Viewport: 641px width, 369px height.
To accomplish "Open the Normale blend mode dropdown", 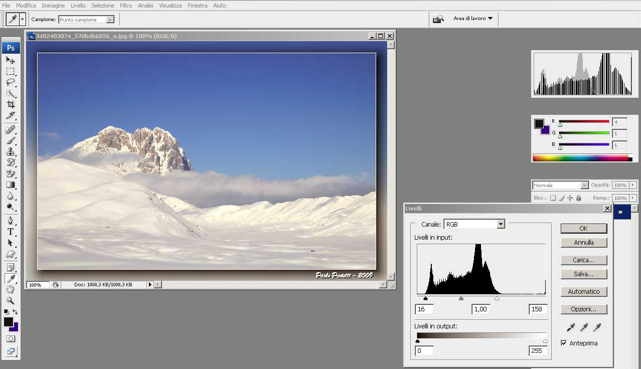I will [x=584, y=185].
